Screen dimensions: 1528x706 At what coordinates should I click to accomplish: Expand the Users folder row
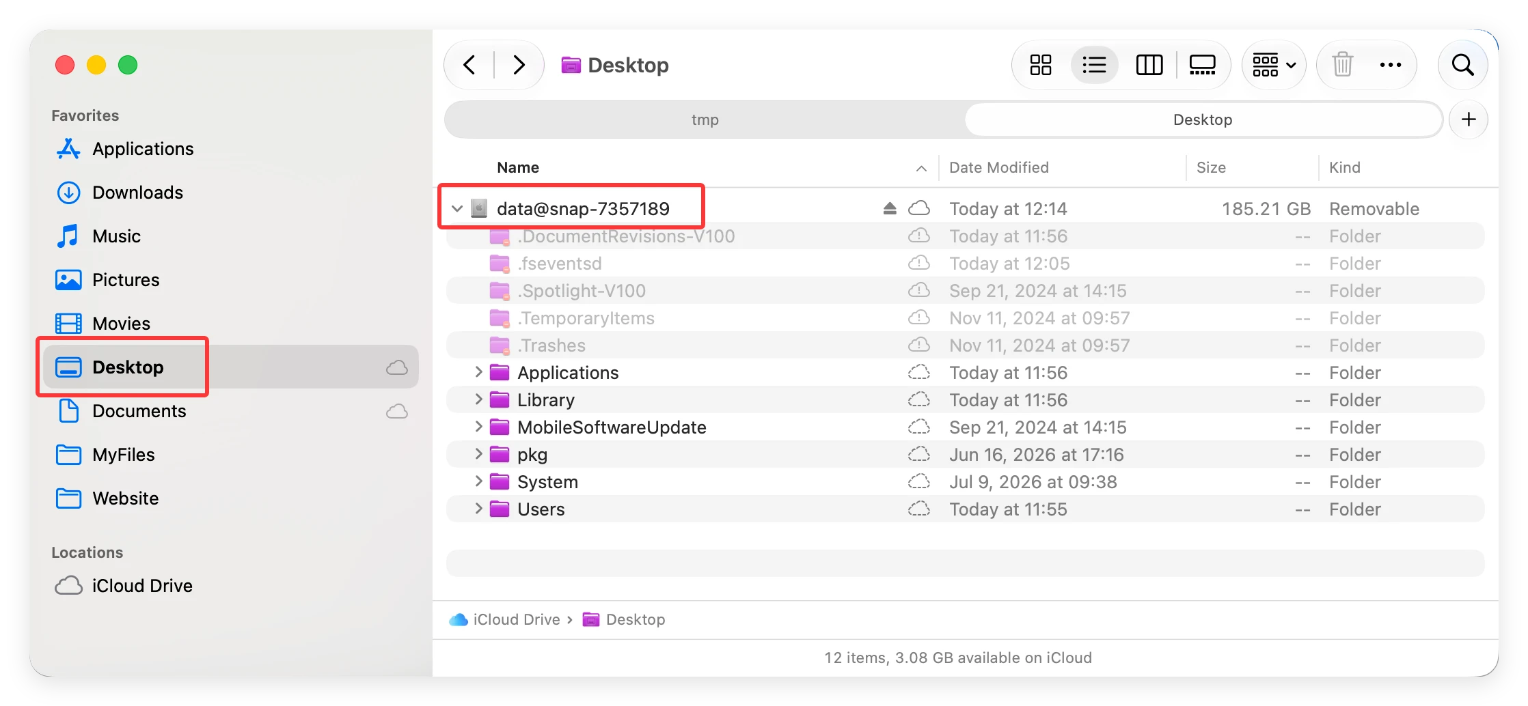point(478,509)
